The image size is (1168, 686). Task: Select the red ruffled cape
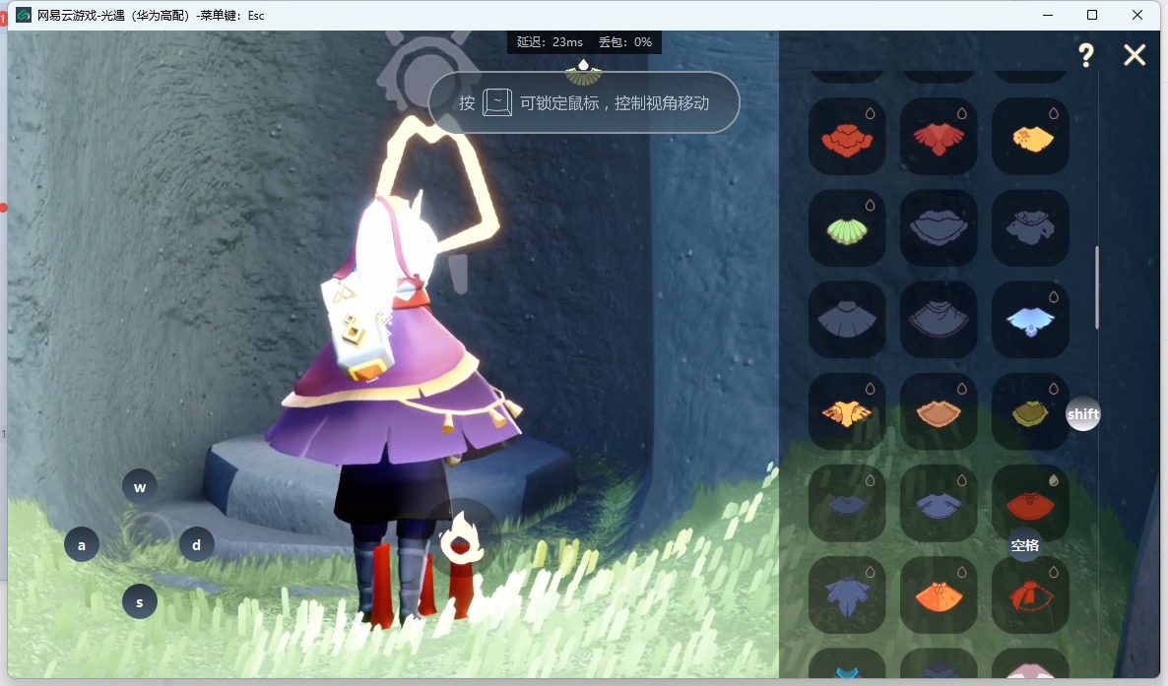tap(847, 137)
